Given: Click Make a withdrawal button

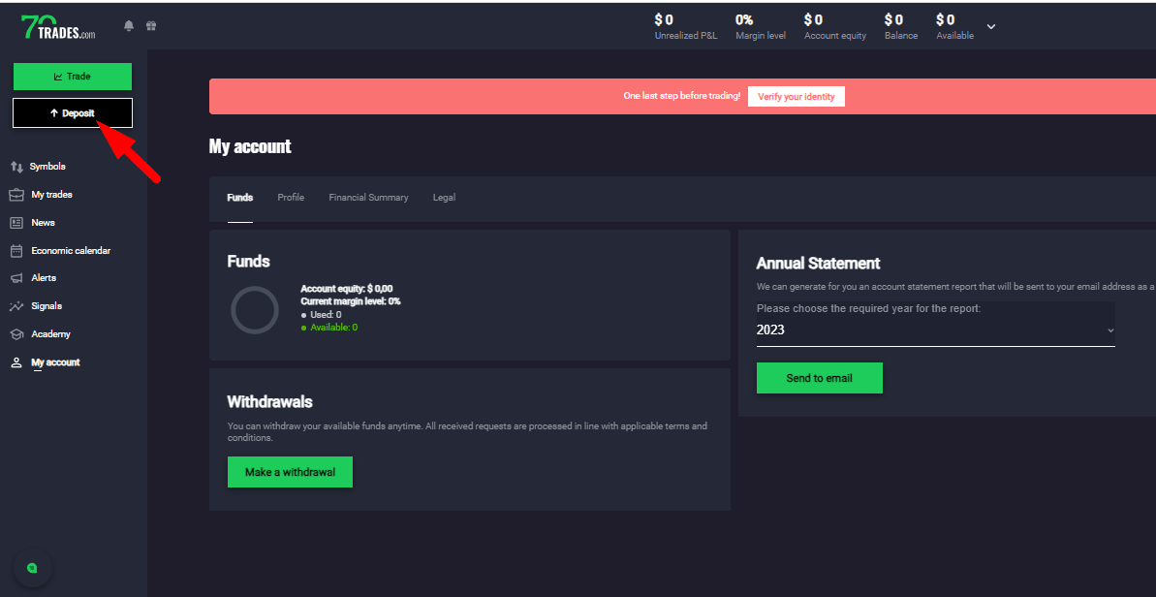Looking at the screenshot, I should (290, 472).
